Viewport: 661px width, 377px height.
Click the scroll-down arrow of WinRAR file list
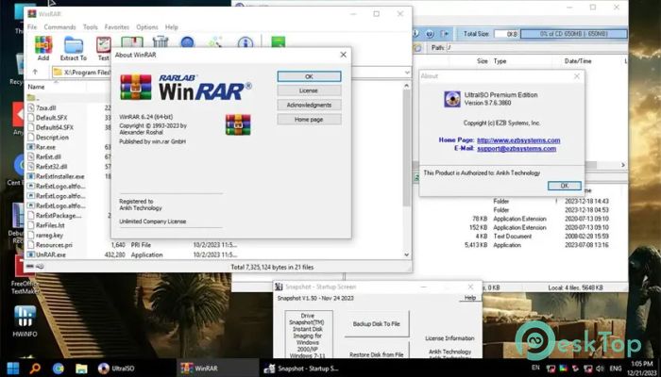coord(406,254)
